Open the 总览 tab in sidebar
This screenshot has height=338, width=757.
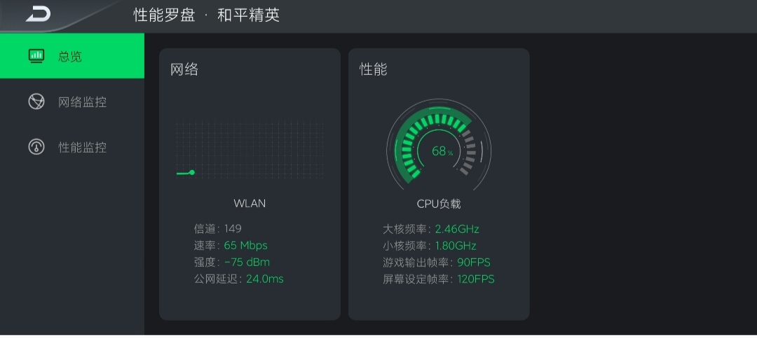coord(72,56)
